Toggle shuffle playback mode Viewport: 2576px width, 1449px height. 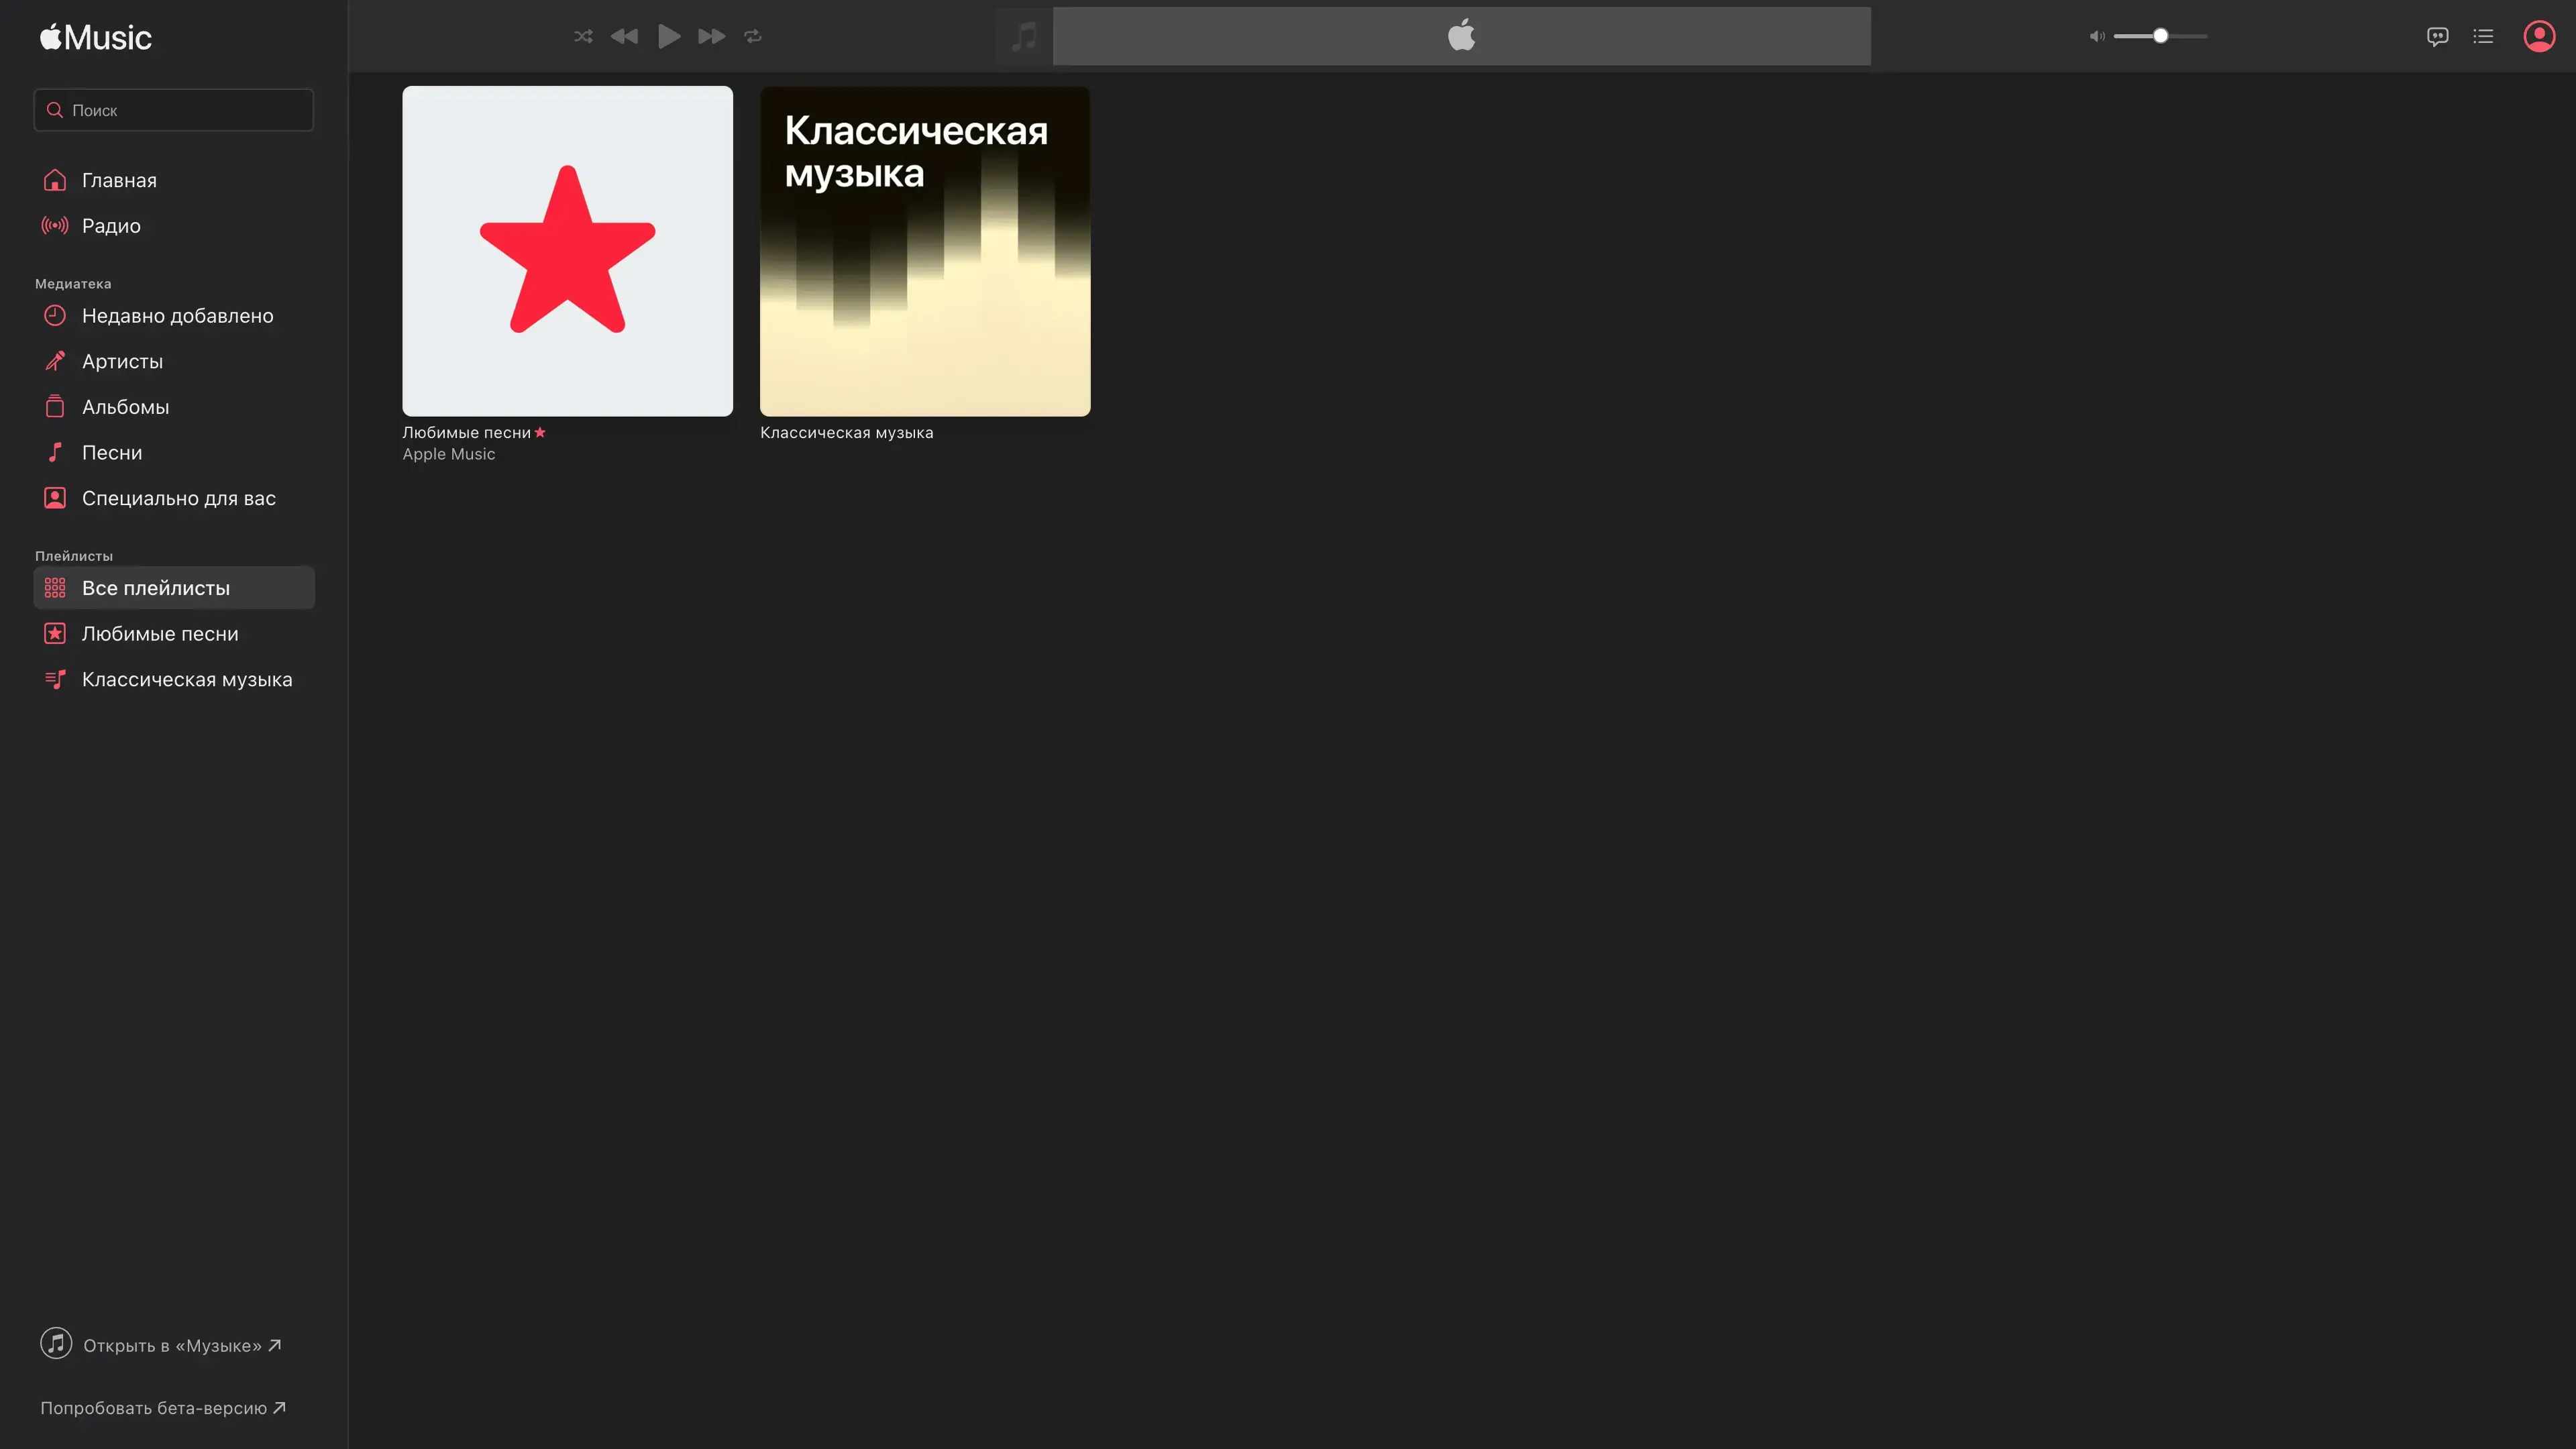(583, 36)
